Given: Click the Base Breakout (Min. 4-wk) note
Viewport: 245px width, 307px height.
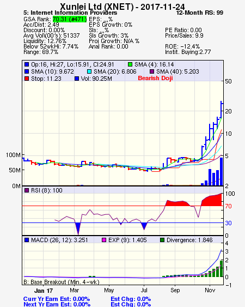Looking at the screenshot, I should (62, 282).
